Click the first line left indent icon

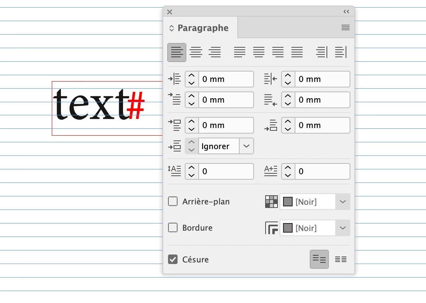pyautogui.click(x=174, y=99)
